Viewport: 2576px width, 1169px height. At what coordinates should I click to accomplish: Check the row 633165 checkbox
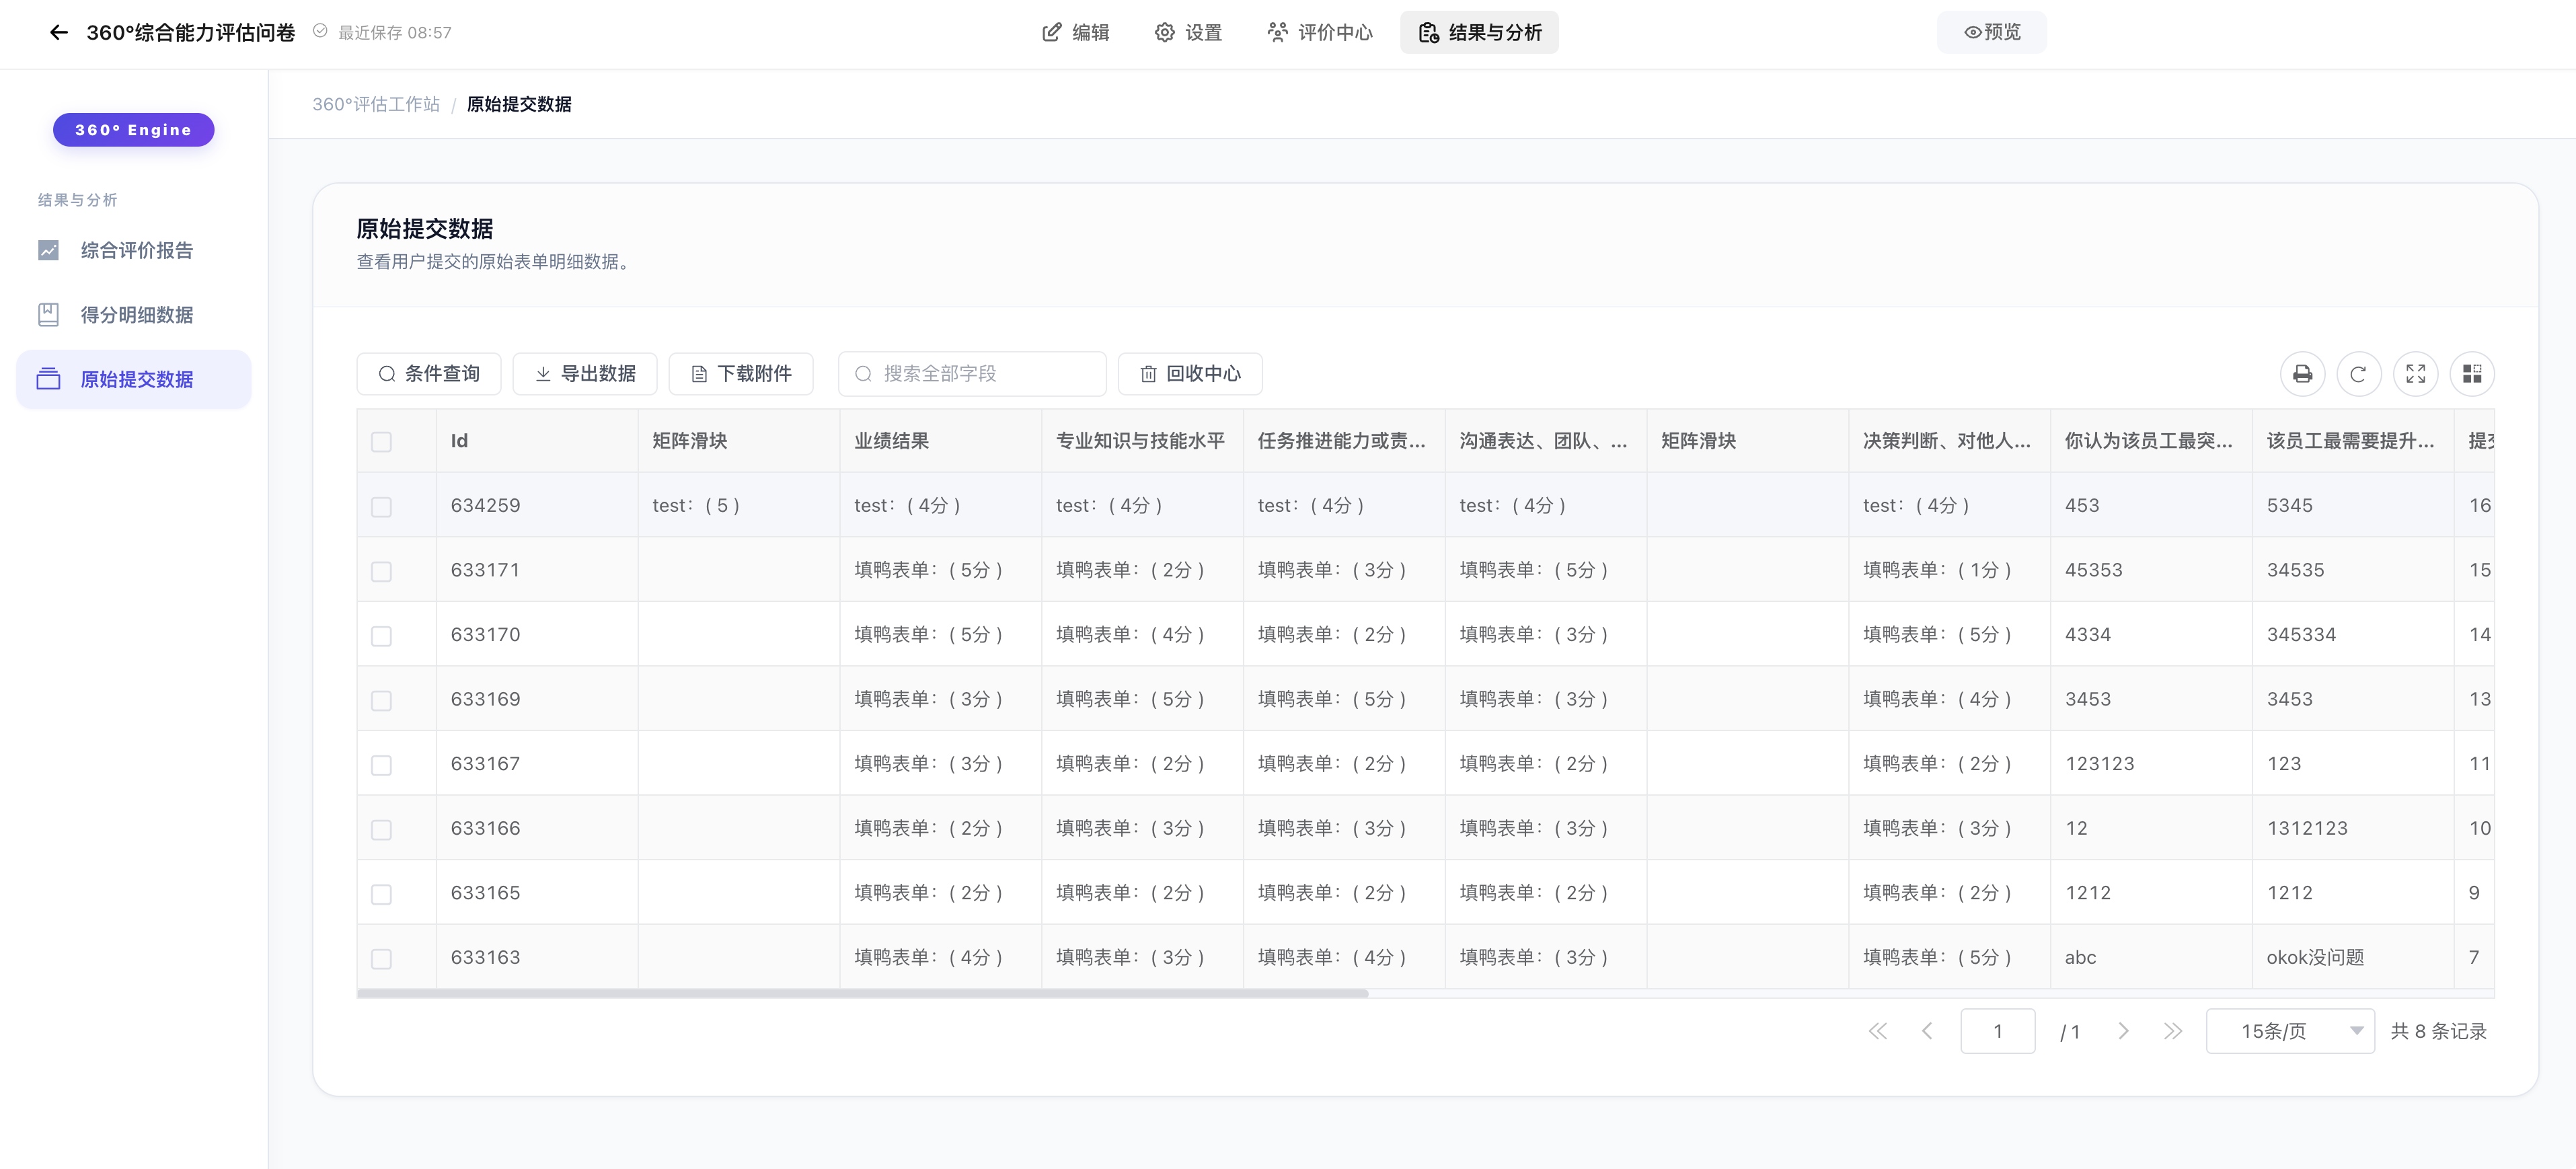[381, 894]
